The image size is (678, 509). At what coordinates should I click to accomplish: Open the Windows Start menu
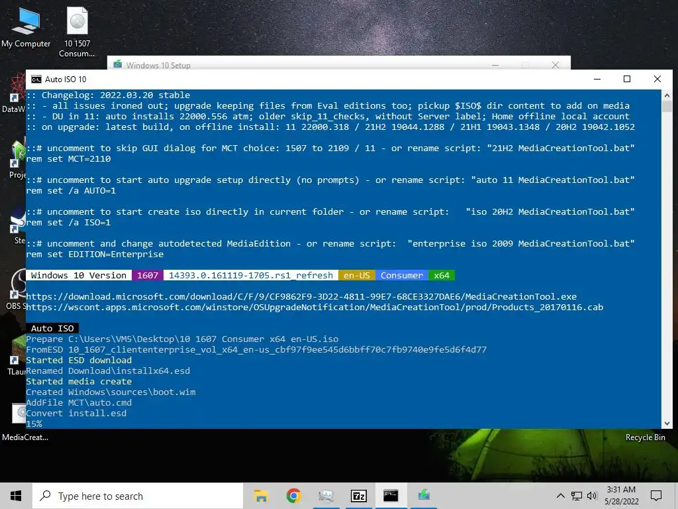point(16,496)
